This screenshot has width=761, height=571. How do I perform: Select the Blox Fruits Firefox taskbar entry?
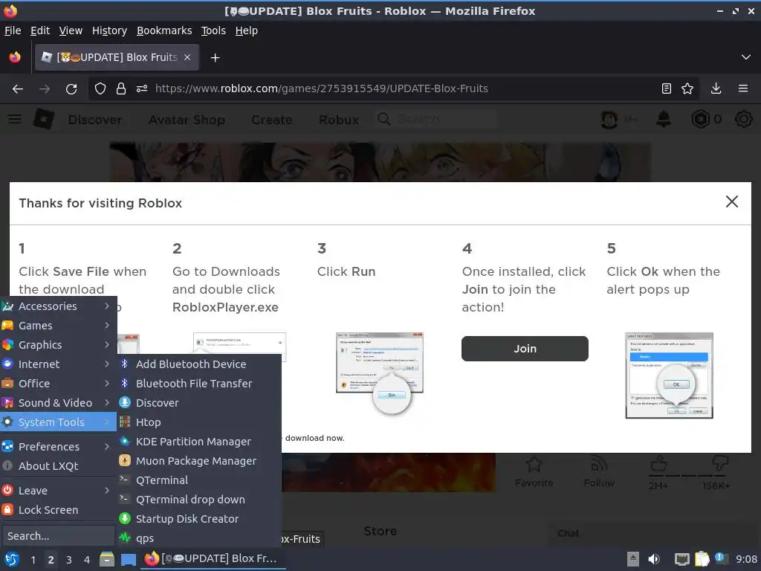click(x=213, y=559)
